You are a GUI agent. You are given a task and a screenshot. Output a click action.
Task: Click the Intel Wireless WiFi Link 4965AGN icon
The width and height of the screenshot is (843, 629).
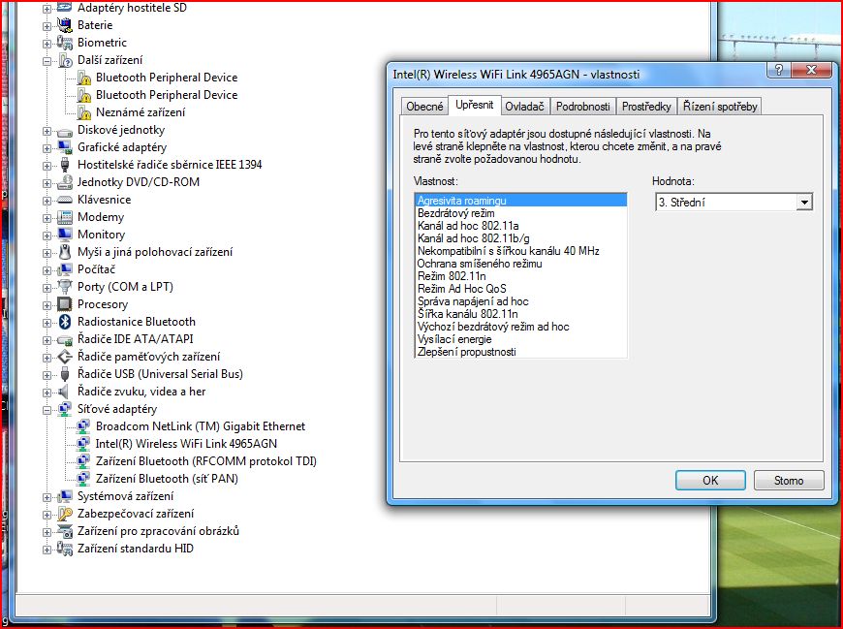[x=83, y=444]
